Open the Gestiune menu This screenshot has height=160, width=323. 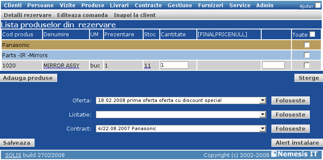tap(180, 6)
